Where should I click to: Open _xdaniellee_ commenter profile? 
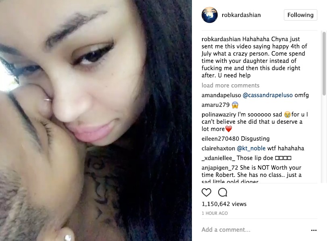point(218,158)
